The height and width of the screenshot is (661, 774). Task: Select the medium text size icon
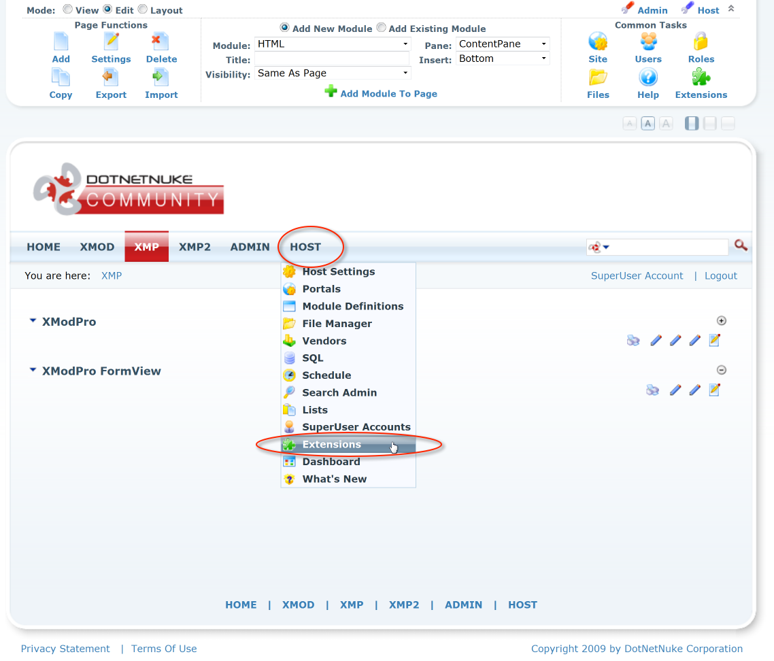pos(647,123)
